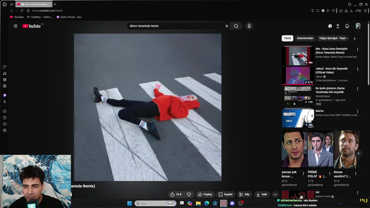Screen dimensions: 370x208
Task: Open Mix - Bunu Sana Demiştim thumbnail
Action: click(x=298, y=56)
